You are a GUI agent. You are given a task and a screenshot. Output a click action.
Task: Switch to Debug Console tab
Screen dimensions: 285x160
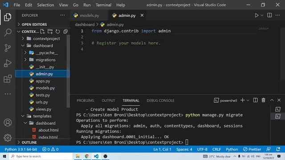click(160, 100)
